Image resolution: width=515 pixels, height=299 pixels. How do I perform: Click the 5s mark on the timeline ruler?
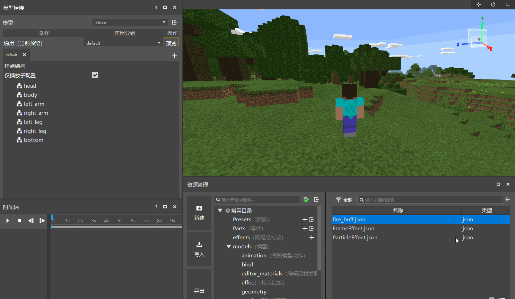coord(120,221)
